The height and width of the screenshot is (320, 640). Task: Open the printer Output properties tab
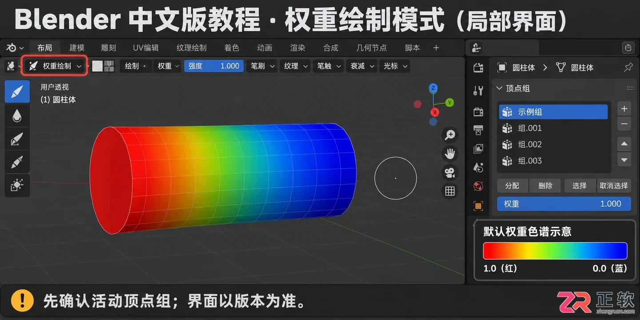478,130
